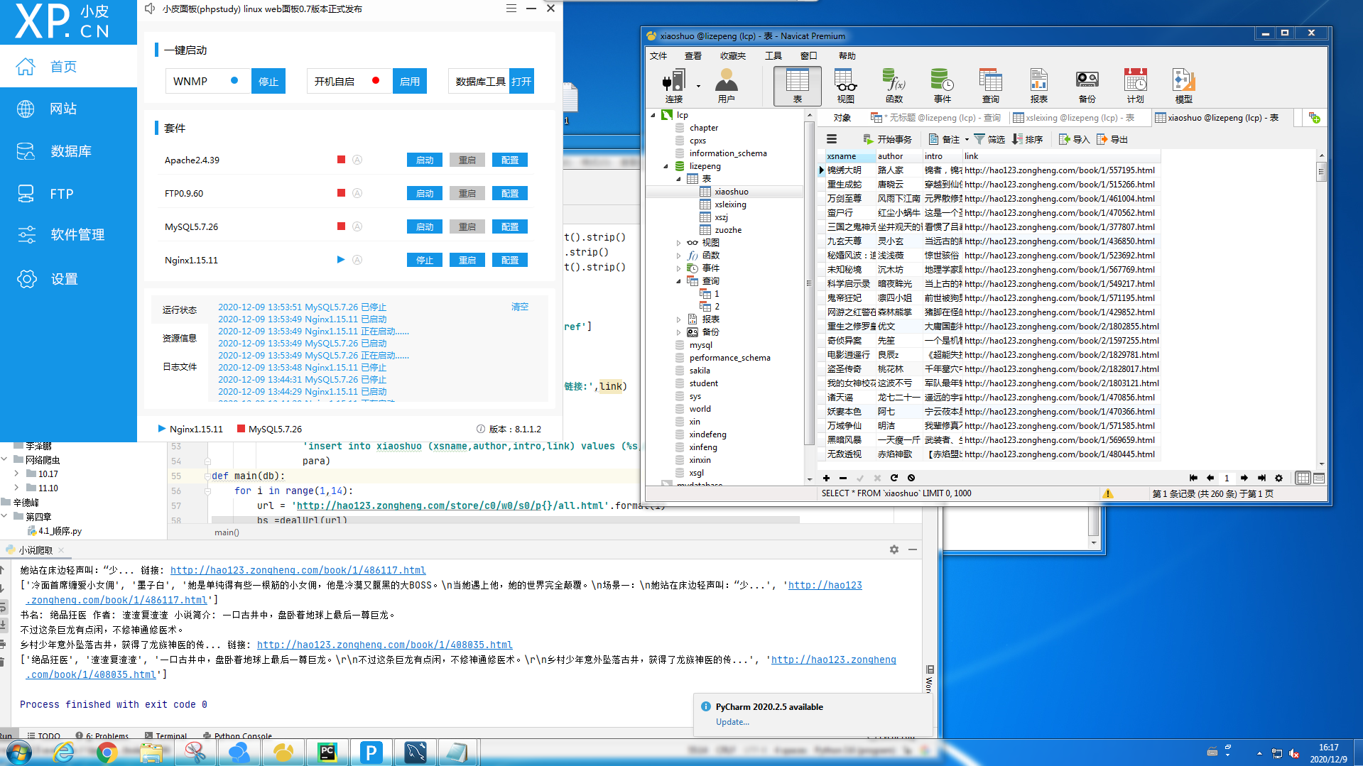Click 启用 for 开机自启
Viewport: 1363px width, 766px height.
click(410, 81)
